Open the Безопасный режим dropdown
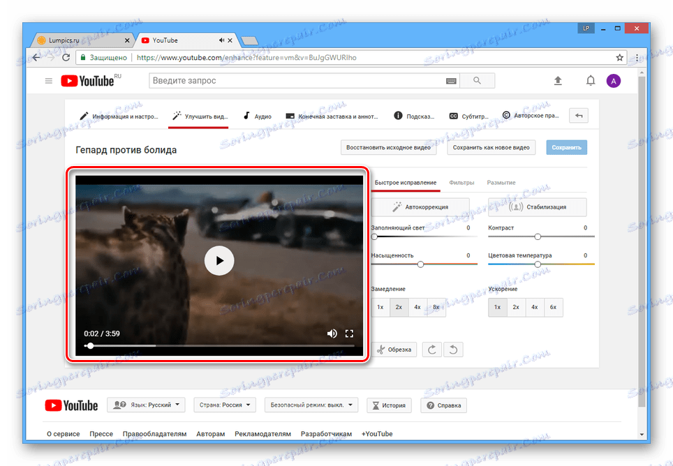Screen dimensions: 673x466 pos(311,405)
